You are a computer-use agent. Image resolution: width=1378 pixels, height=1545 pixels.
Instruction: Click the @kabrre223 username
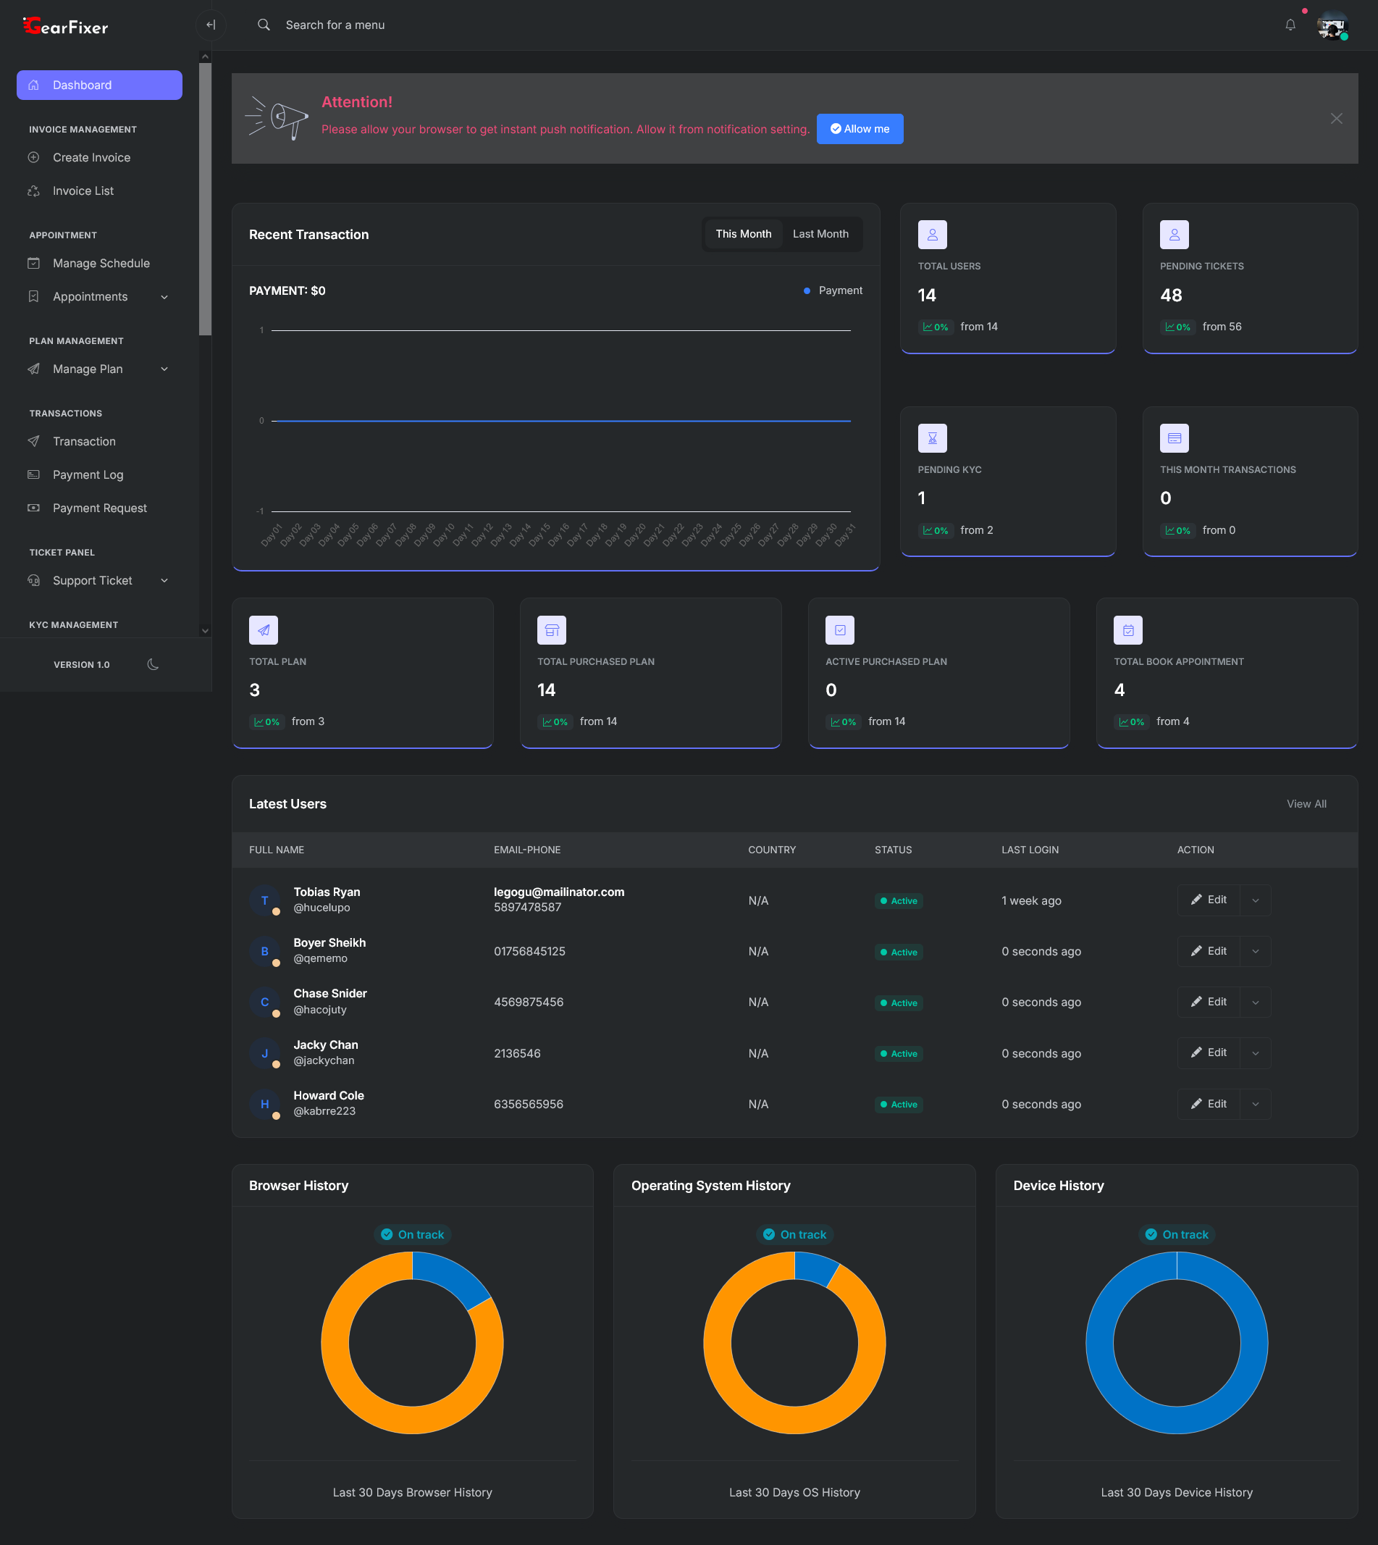(324, 1111)
